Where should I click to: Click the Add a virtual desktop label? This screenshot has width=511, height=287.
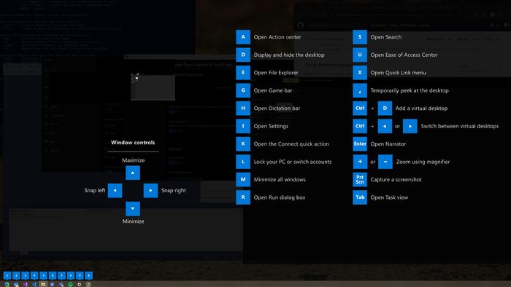(421, 109)
